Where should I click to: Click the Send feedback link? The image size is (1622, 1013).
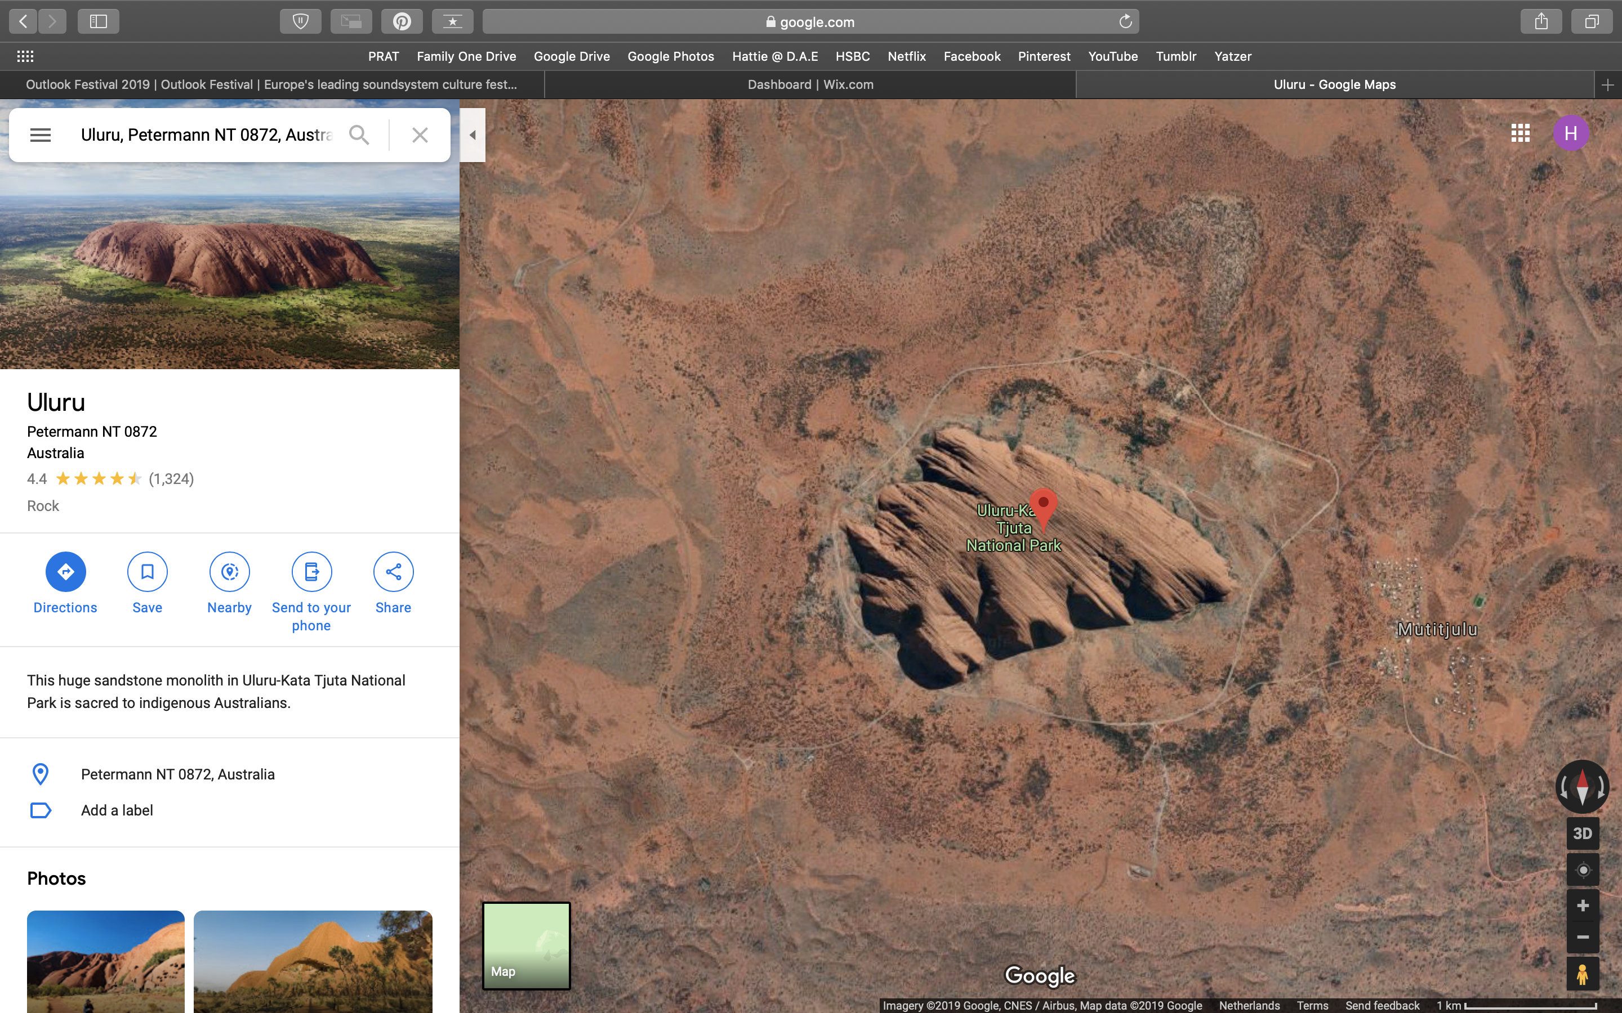click(1382, 1005)
